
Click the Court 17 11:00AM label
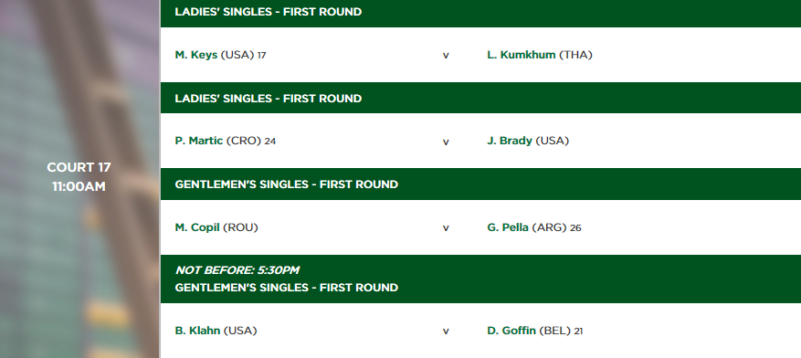tap(79, 176)
